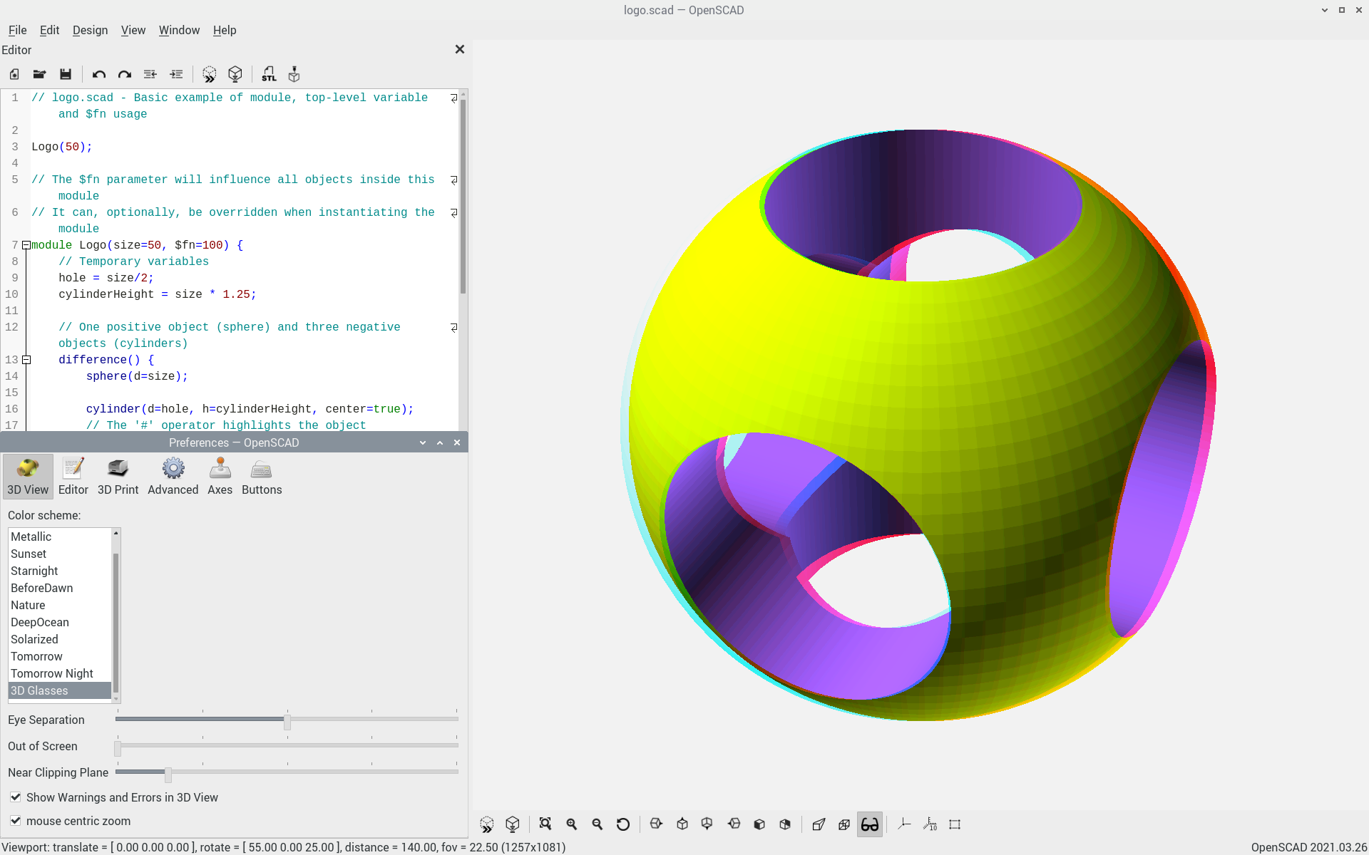The image size is (1369, 855).
Task: Click the View All icon in the viewport toolbar
Action: pyautogui.click(x=545, y=824)
